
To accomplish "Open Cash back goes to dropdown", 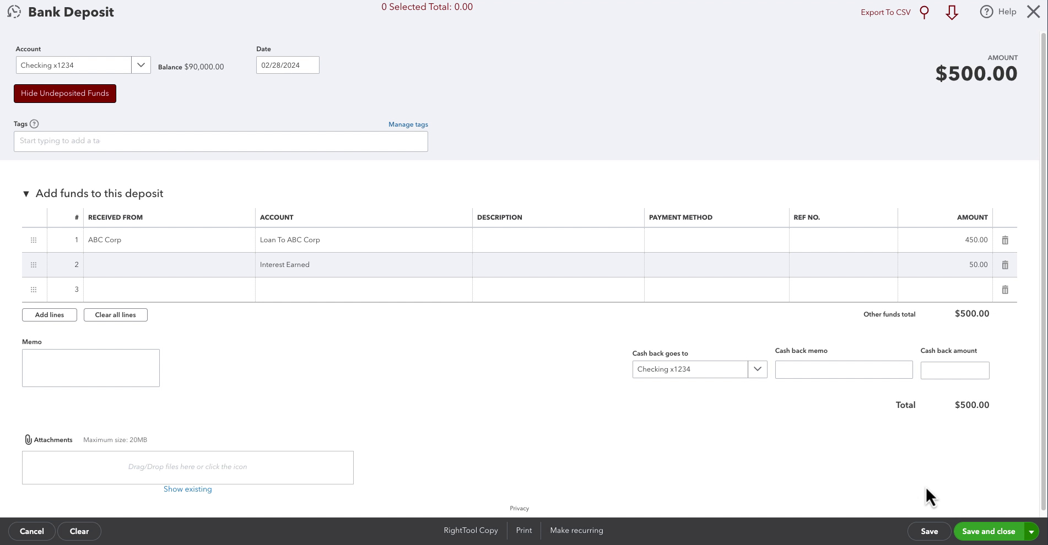I will click(758, 369).
